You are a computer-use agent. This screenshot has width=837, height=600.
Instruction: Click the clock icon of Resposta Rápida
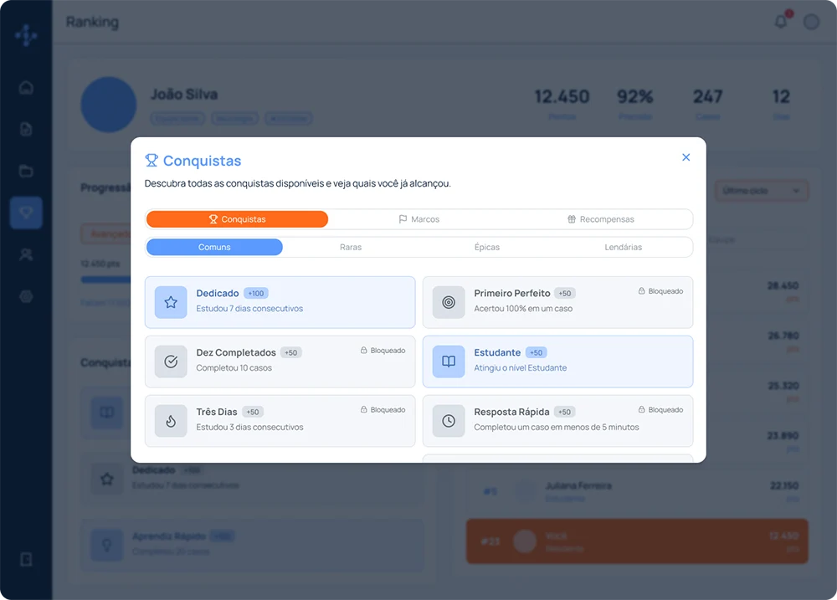click(x=449, y=421)
